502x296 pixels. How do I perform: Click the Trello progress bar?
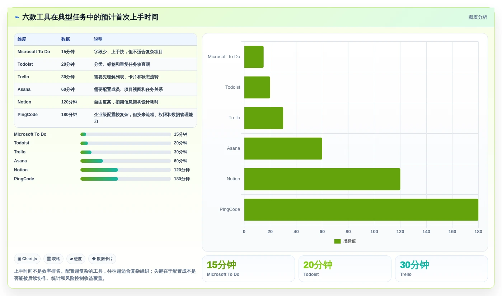[126, 152]
